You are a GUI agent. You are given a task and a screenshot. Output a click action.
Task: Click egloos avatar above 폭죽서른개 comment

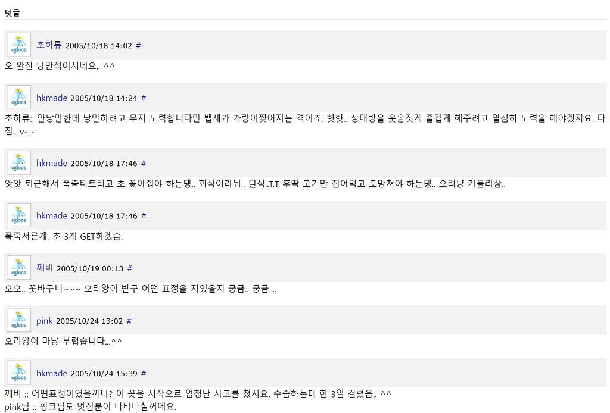click(x=18, y=215)
